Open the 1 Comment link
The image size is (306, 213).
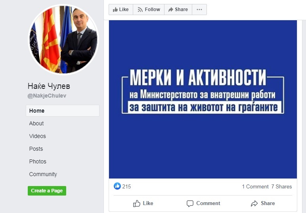point(255,187)
